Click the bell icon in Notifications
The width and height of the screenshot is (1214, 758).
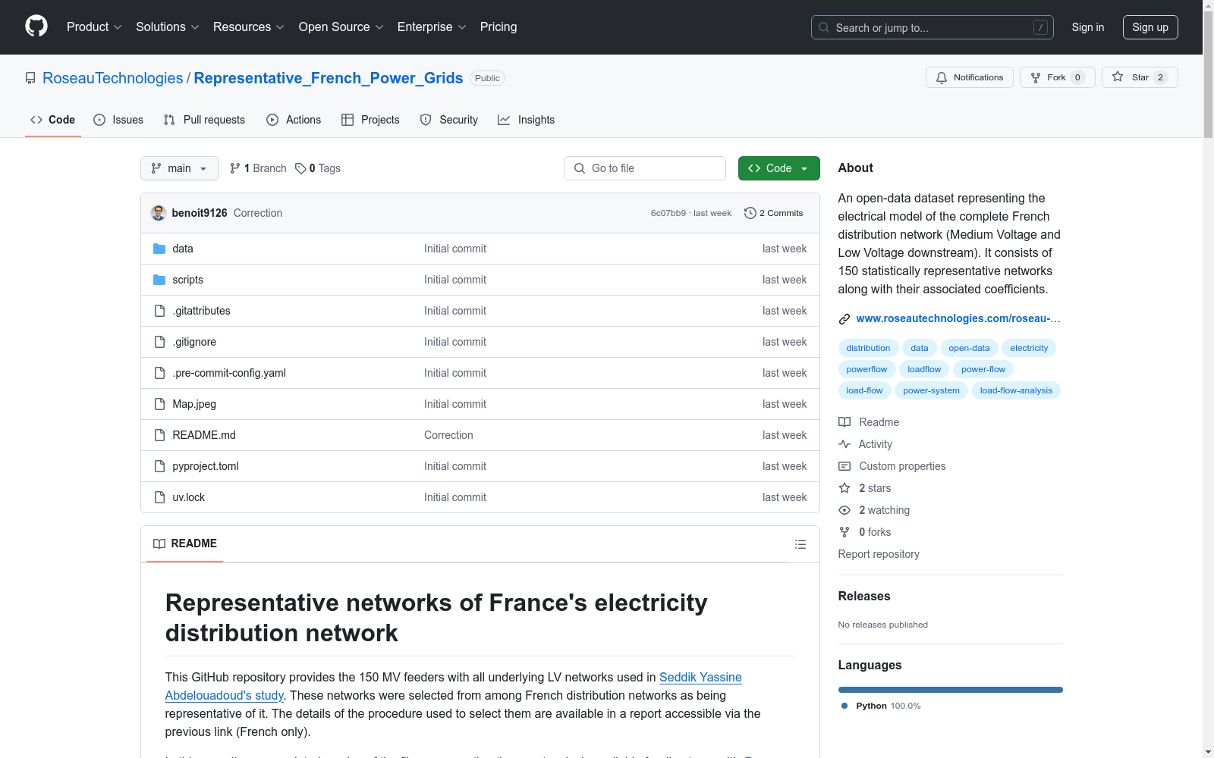tap(942, 77)
